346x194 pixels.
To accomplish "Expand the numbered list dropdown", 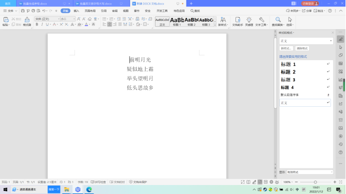I will click(114, 19).
